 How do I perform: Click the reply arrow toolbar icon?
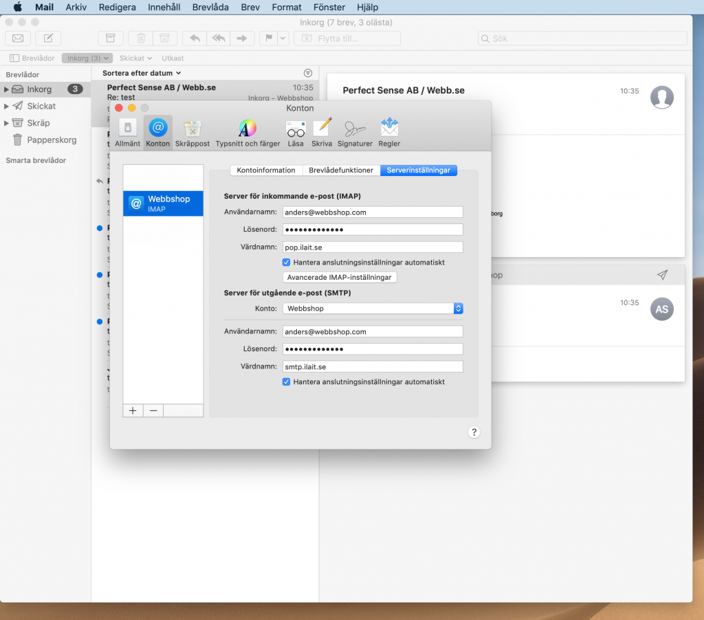pos(195,38)
